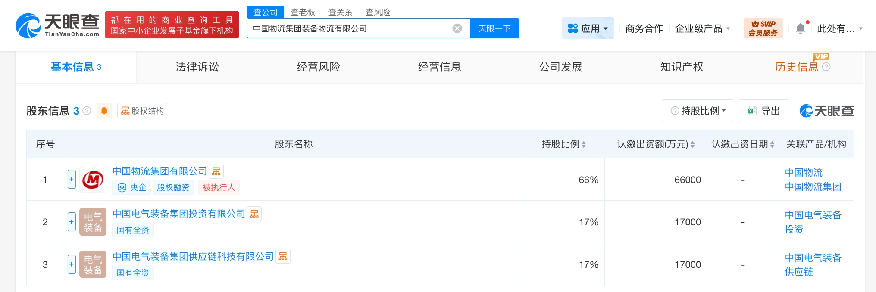Expand shareholder row 2 with the plus button
876x292 pixels.
[x=72, y=222]
